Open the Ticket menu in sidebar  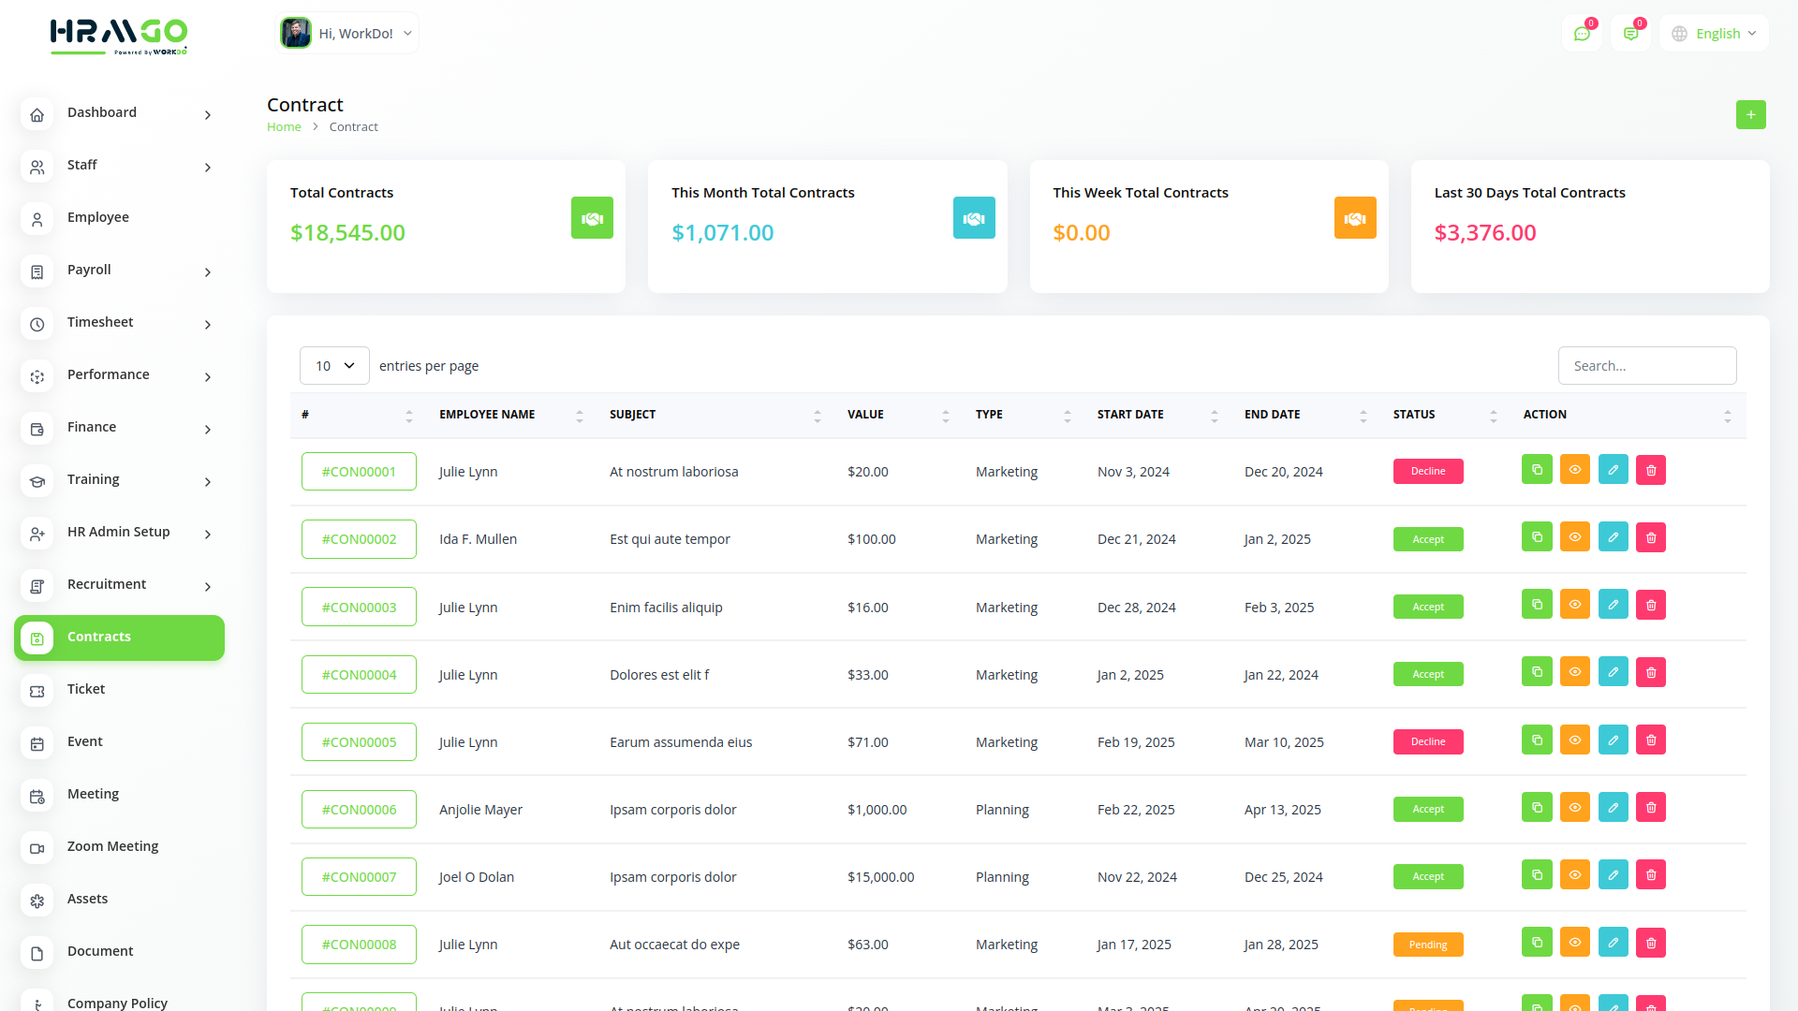click(x=86, y=689)
